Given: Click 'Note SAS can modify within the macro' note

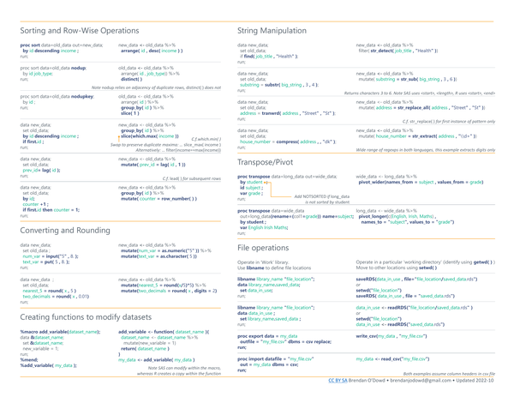Looking at the screenshot, I should (184, 368).
